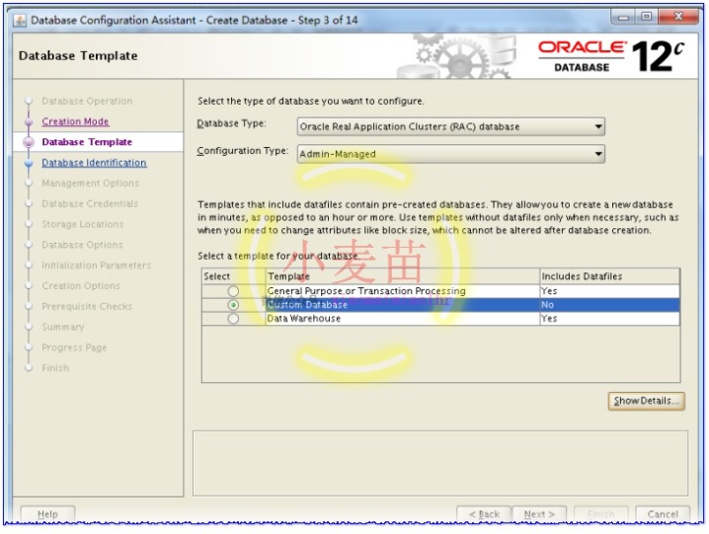Open the Configuration Type dropdown

(451, 154)
